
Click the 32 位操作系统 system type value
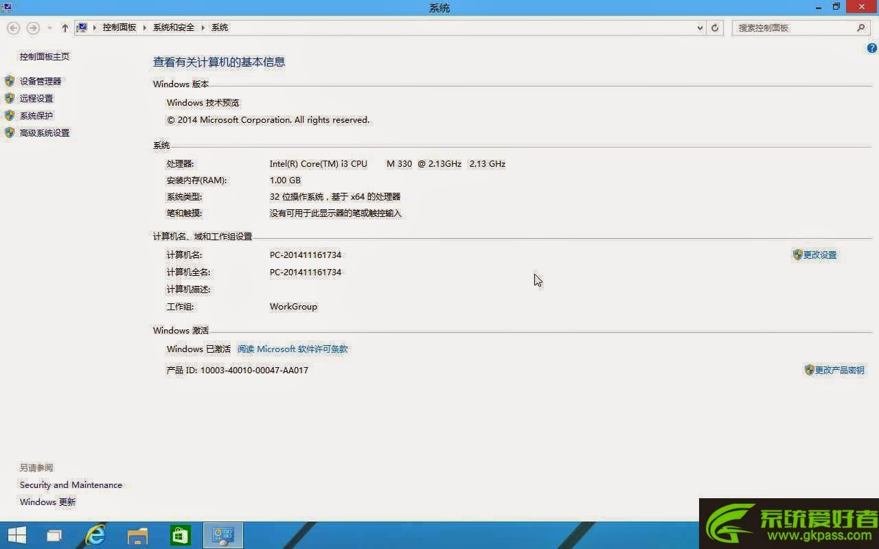point(334,196)
